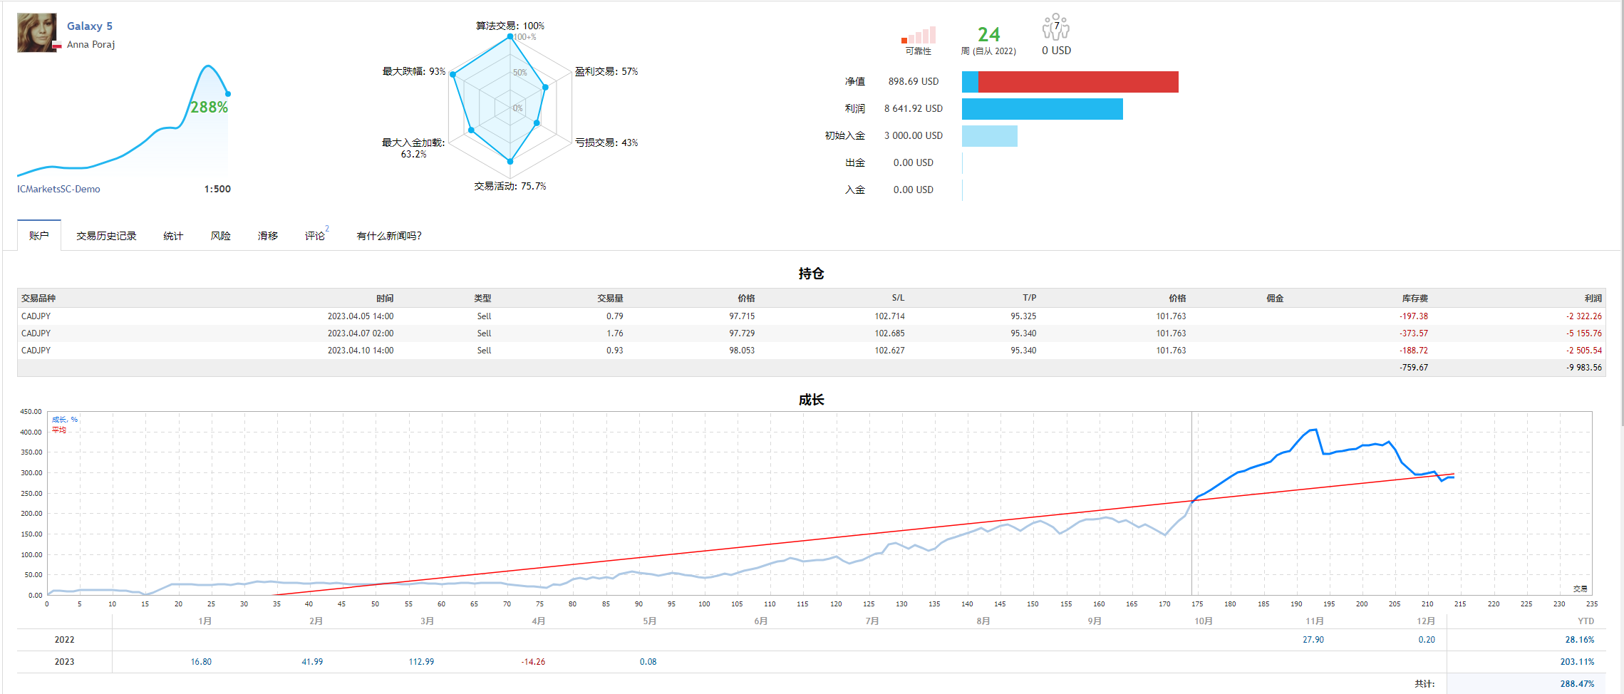Click the 288.47% total growth value
1624x694 pixels.
point(1577,684)
